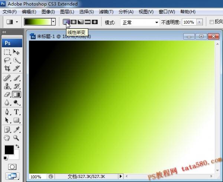Select the Path Selection tool
Image resolution: width=223 pixels, height=182 pixels.
(x=7, y=120)
